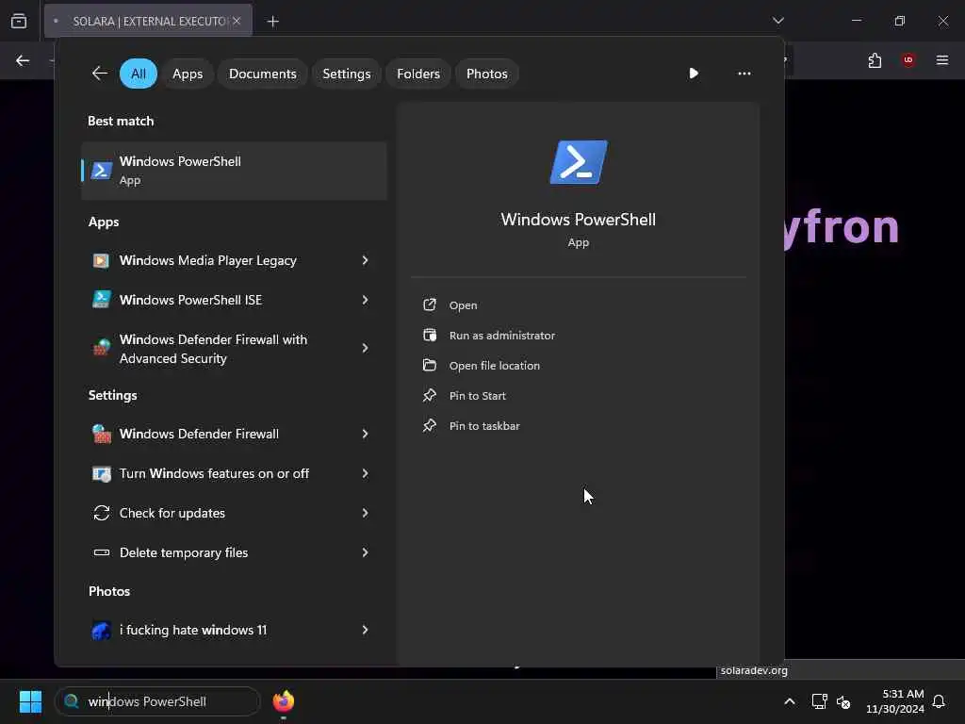This screenshot has width=965, height=724.
Task: Choose Open file location
Action: [494, 366]
